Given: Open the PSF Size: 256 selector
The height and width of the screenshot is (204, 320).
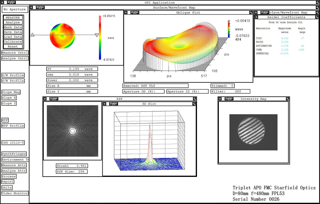Looking at the screenshot, I should [72, 171].
